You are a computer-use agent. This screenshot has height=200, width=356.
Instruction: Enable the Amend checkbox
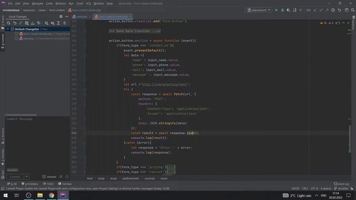44,177
